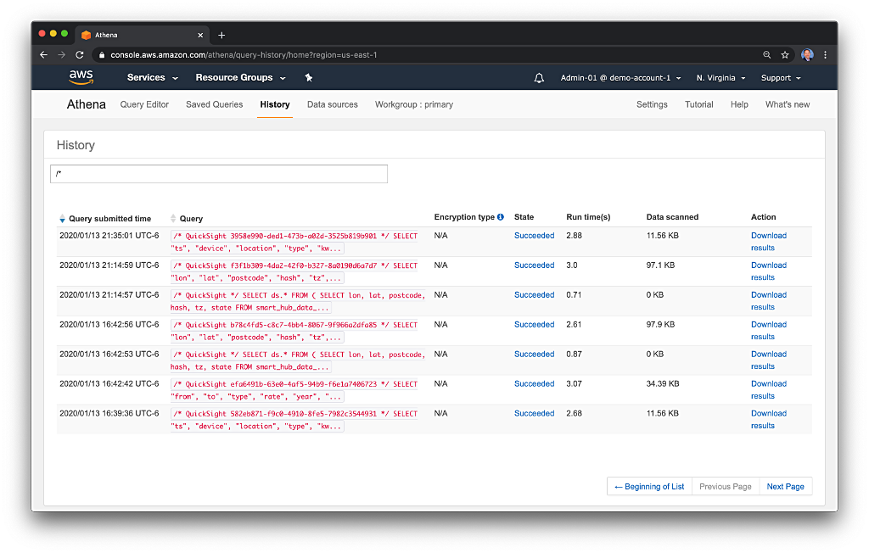Click the Previous Page button
Screen dimensions: 869x553
coord(725,487)
